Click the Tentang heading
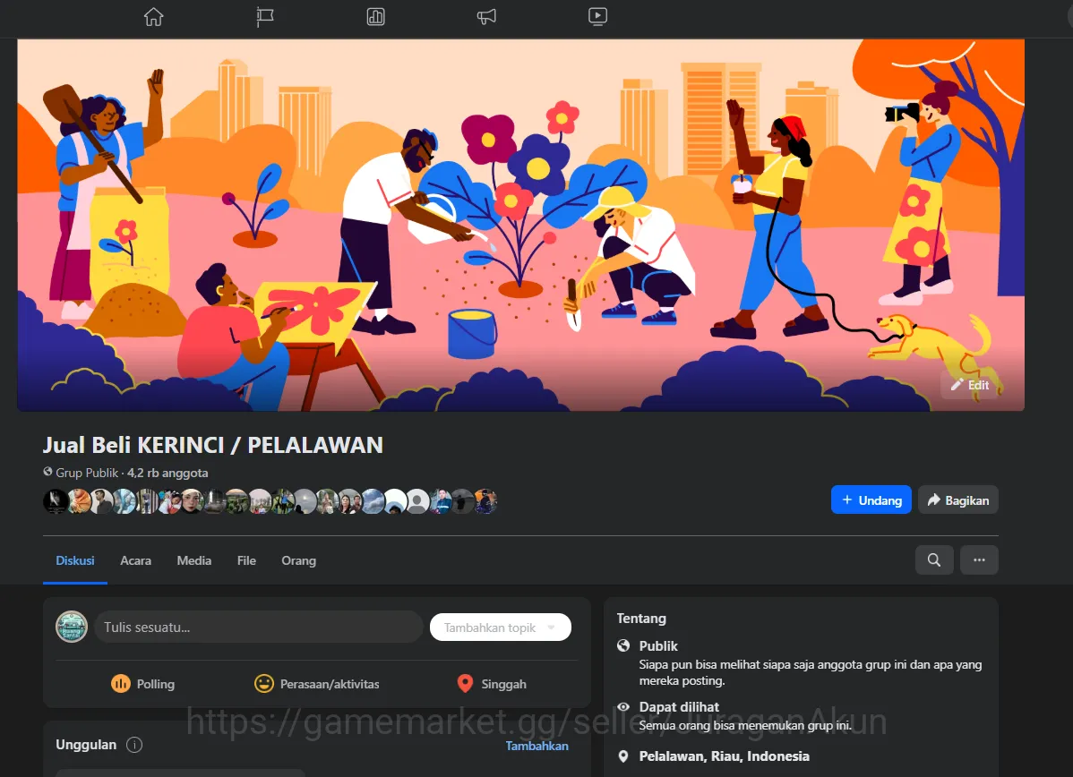The height and width of the screenshot is (777, 1073). (x=641, y=619)
